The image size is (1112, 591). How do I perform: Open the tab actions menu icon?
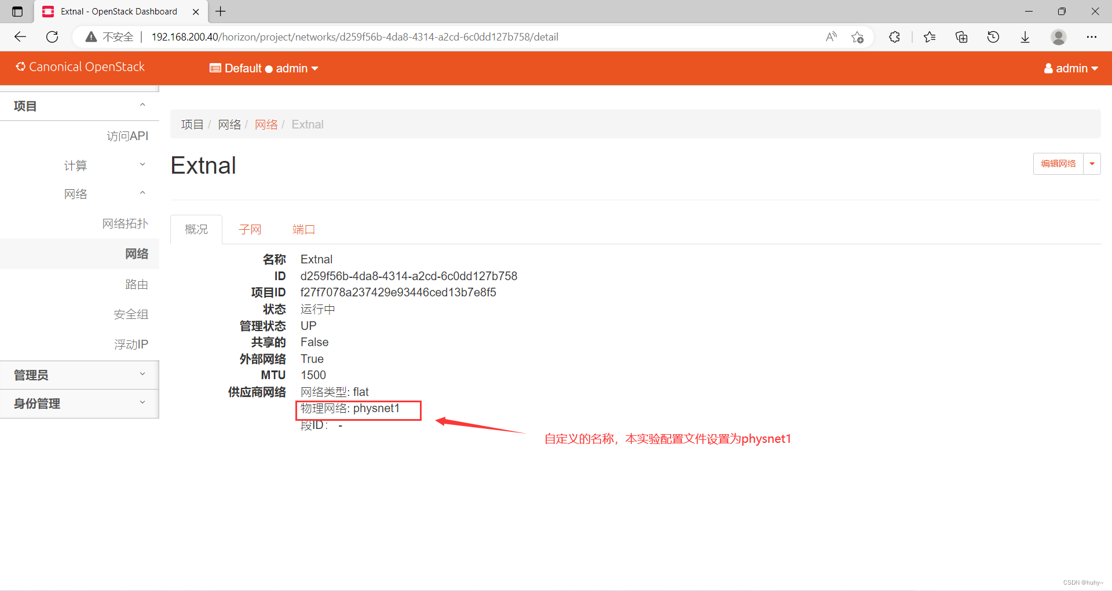(x=17, y=12)
